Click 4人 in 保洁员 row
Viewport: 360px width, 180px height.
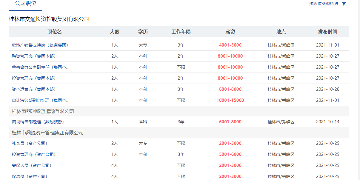pos(115,176)
